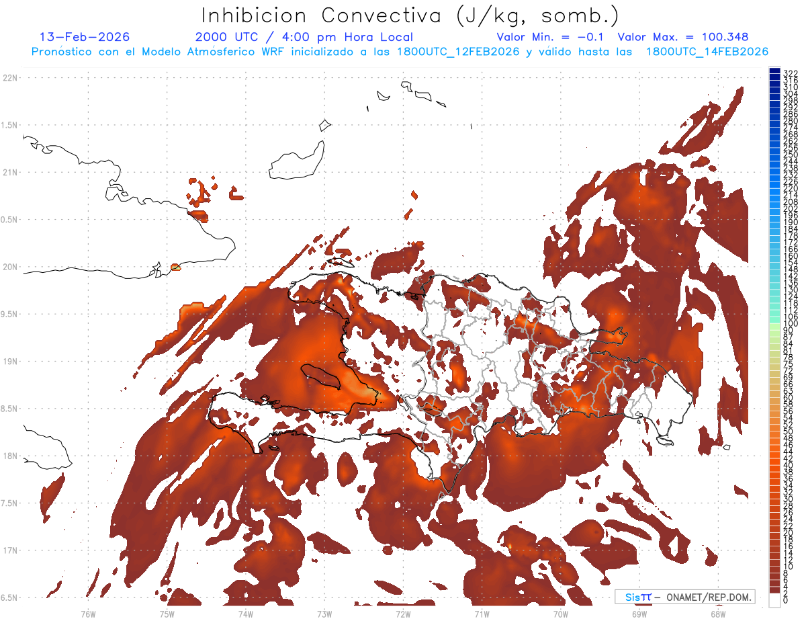This screenshot has width=806, height=623.
Task: Click the dark blue swatch atop the color bar
Action: 774,71
